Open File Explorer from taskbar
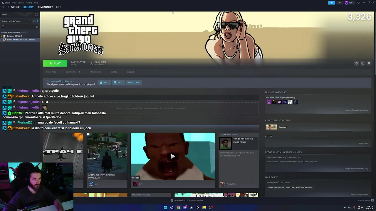Screen dimensions: 376x211 (204, 207)
